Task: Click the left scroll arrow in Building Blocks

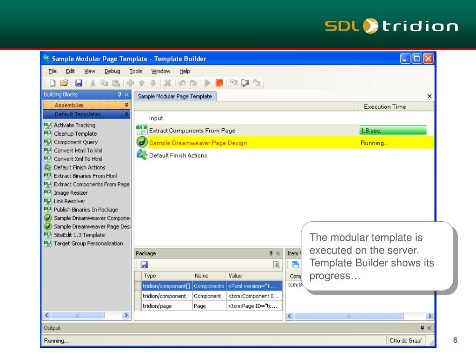Action: [47, 315]
